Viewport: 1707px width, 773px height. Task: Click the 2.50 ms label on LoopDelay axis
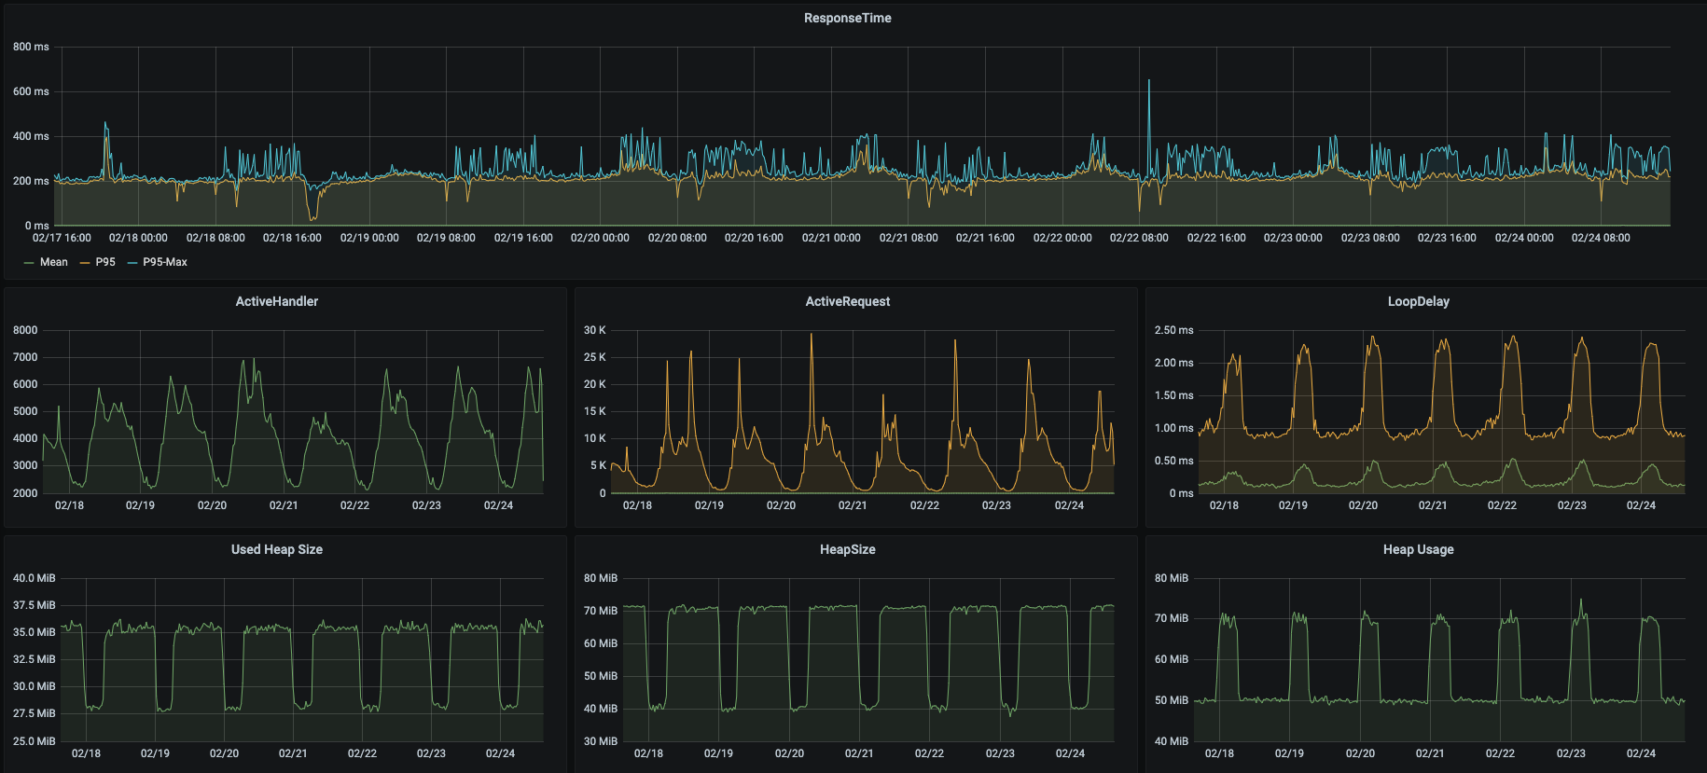click(x=1173, y=330)
